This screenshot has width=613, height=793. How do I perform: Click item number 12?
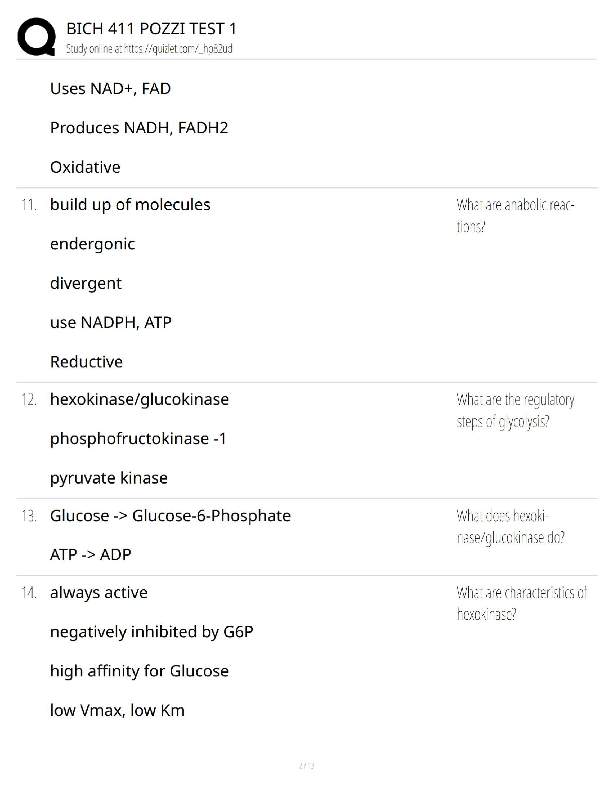tap(29, 400)
